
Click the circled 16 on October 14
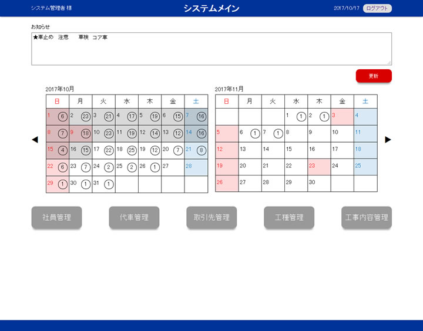202,134
